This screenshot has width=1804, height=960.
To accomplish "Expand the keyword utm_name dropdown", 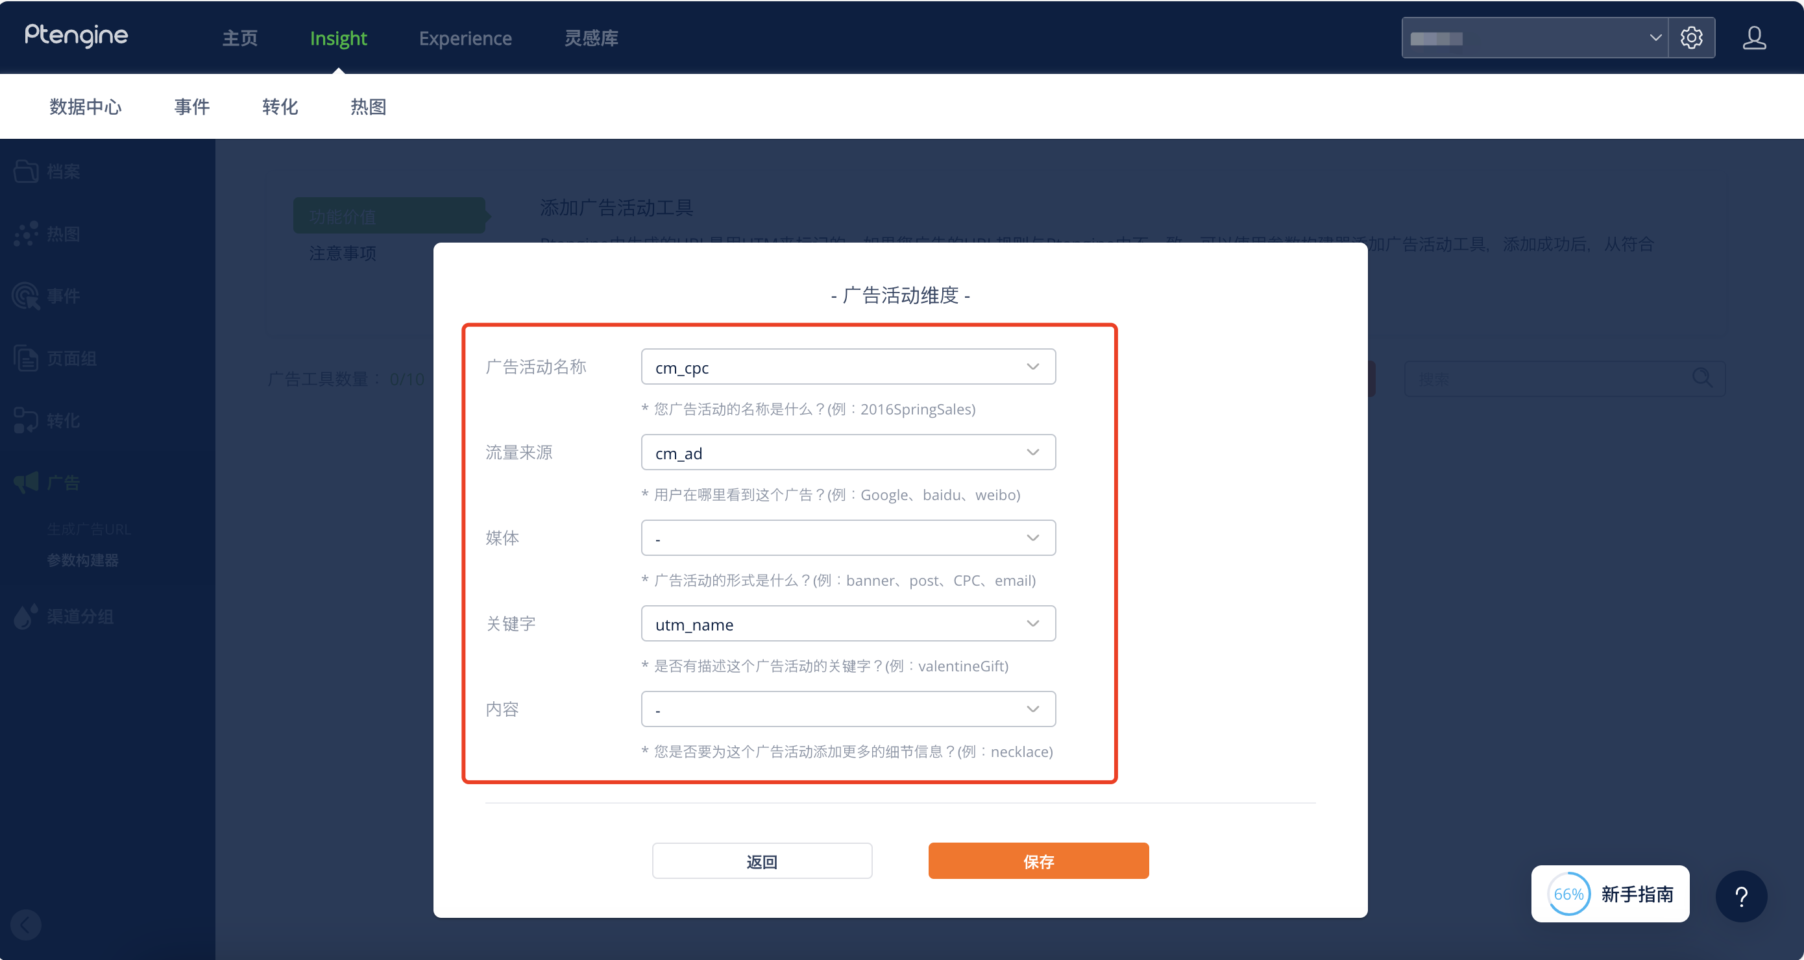I will 847,623.
